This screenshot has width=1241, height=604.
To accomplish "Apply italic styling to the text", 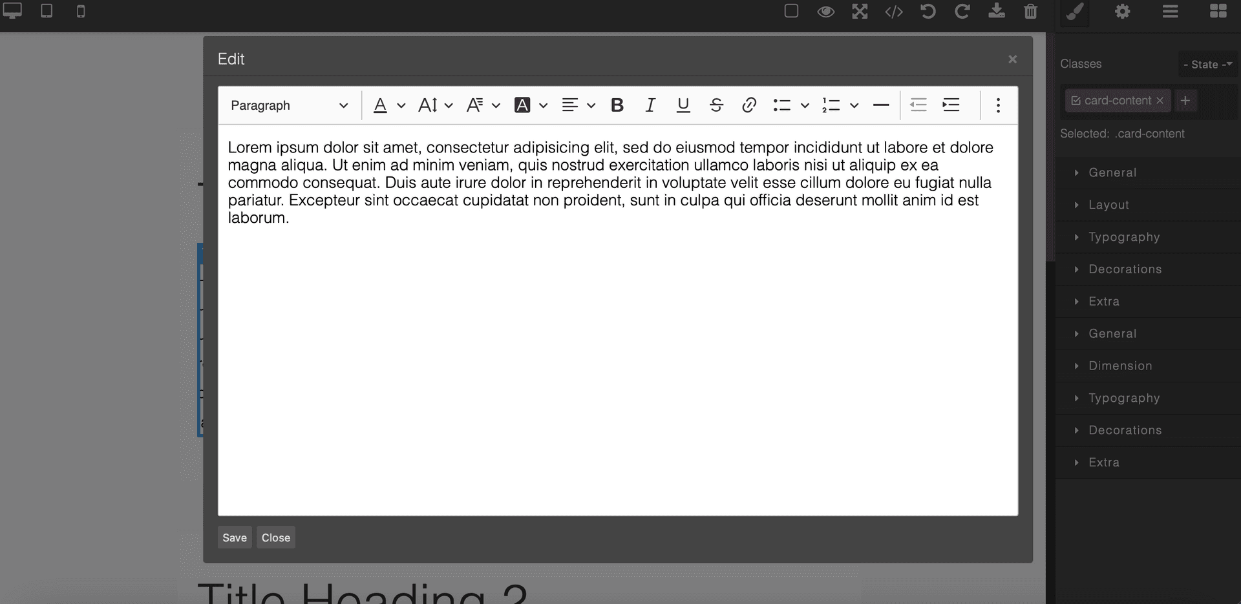I will [650, 105].
